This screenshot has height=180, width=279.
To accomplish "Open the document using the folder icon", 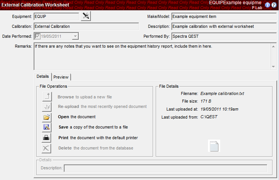I will tap(47, 117).
